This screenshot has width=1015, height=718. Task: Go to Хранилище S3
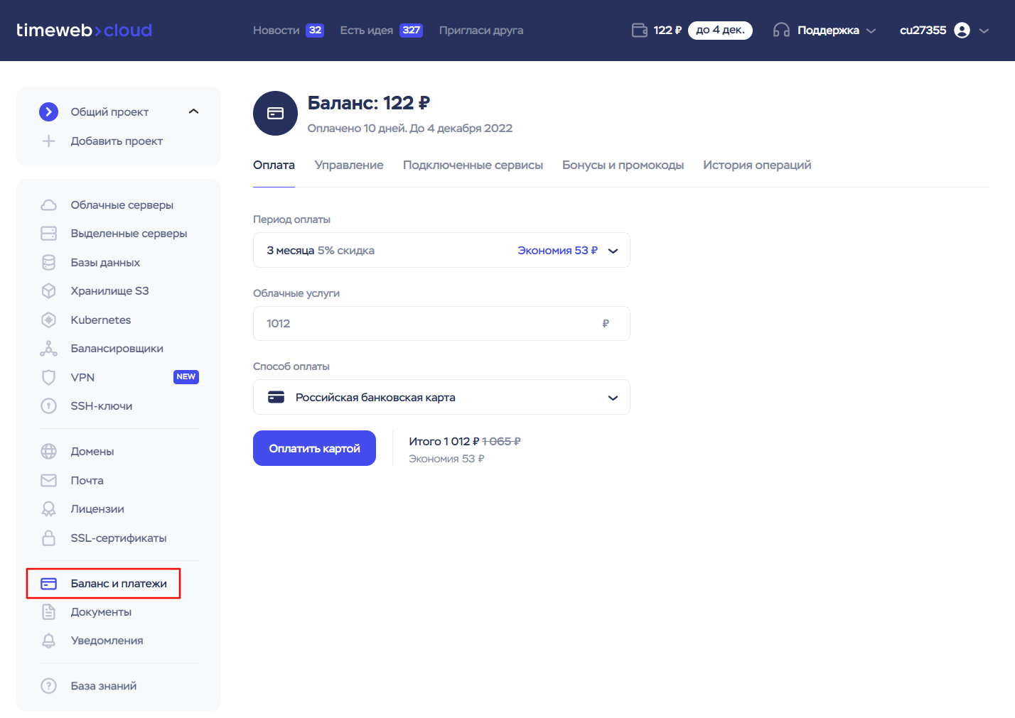point(109,290)
